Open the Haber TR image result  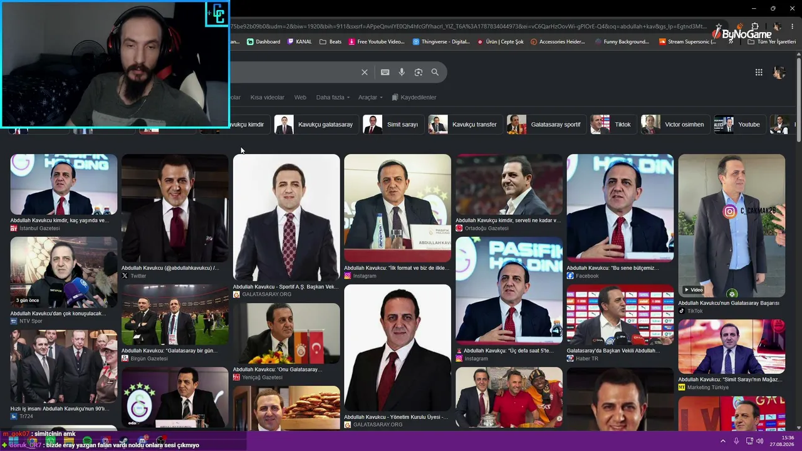620,314
